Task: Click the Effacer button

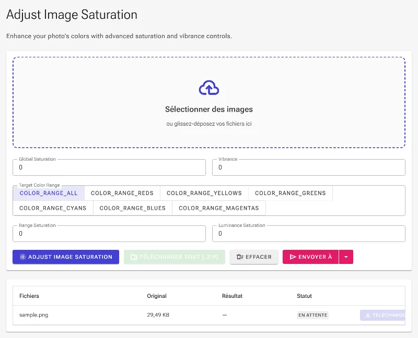Action: (x=254, y=257)
